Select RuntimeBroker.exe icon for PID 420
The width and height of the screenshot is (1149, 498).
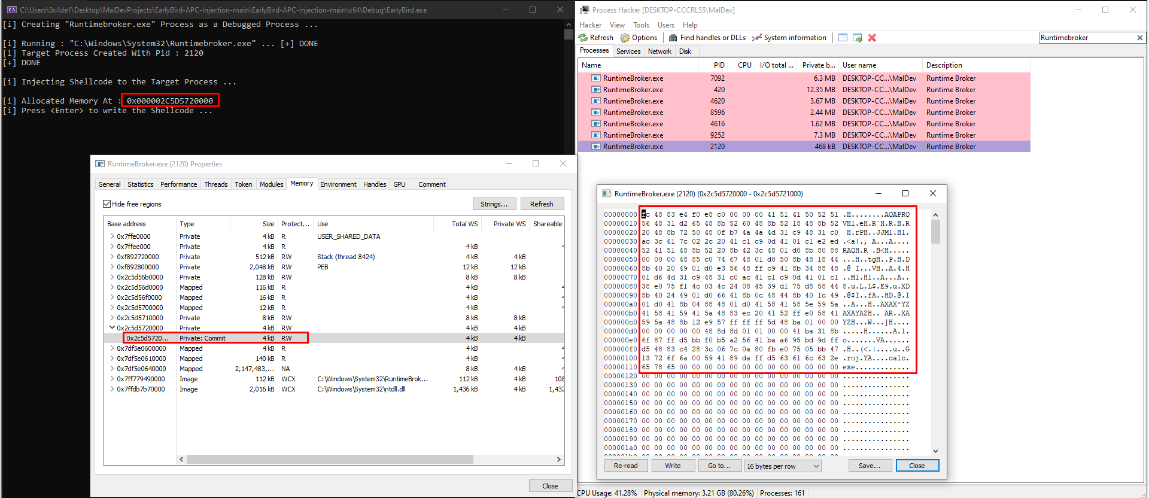tap(596, 90)
